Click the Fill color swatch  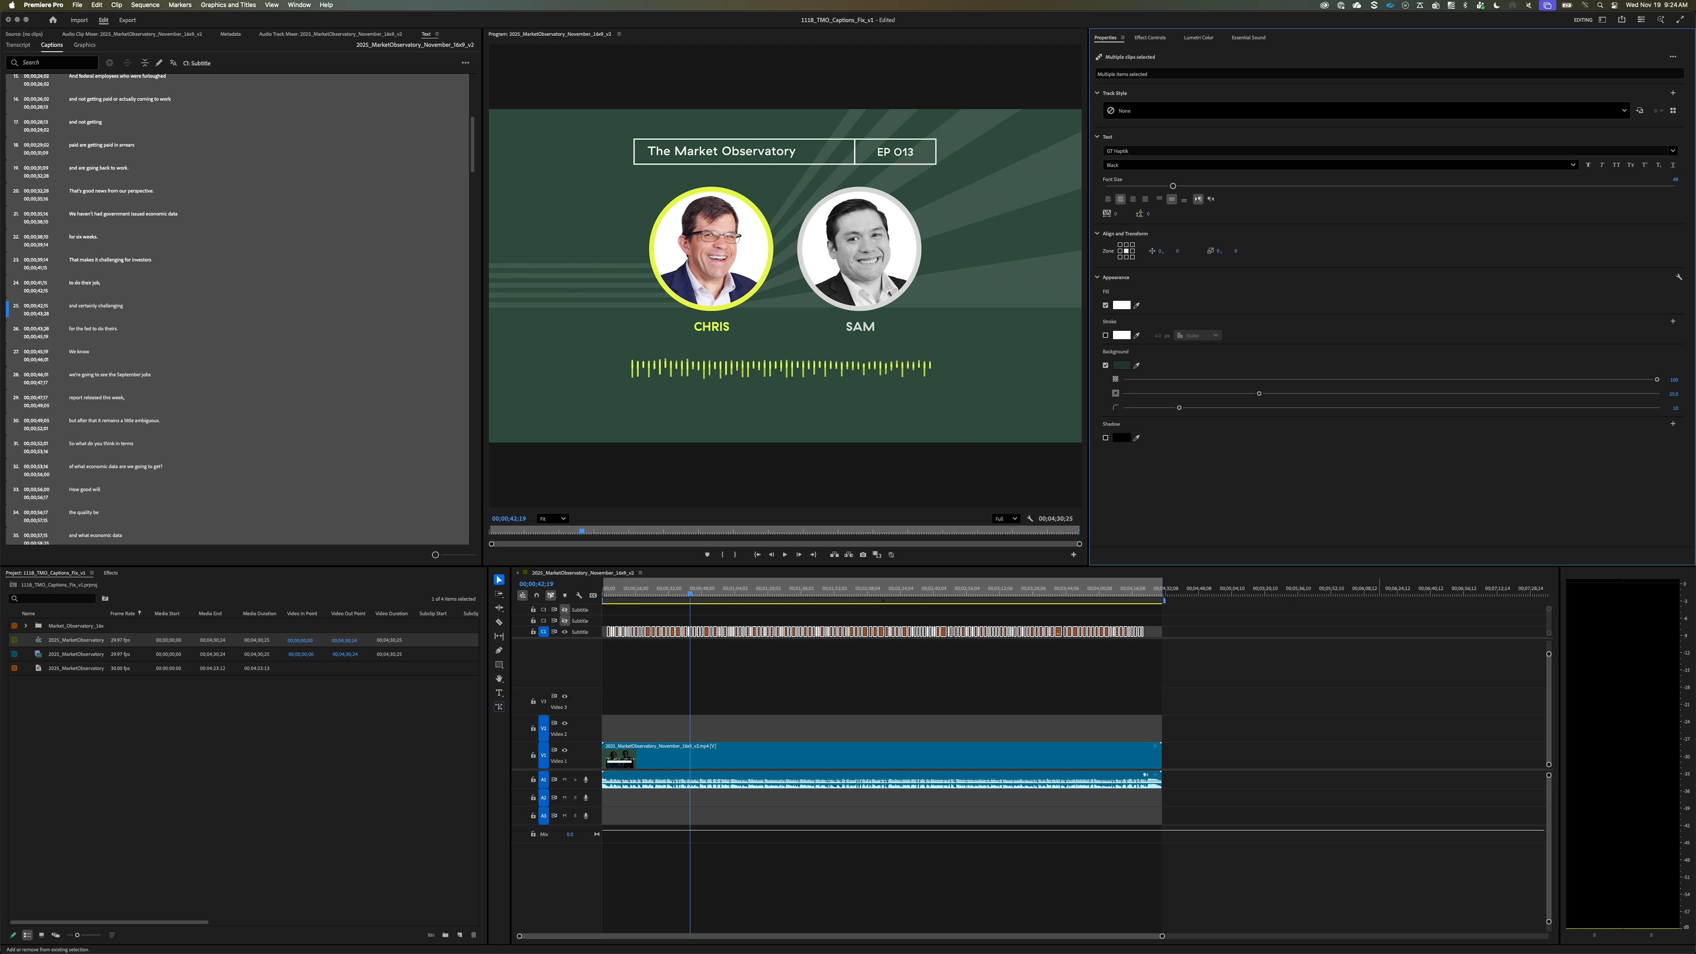tap(1121, 305)
